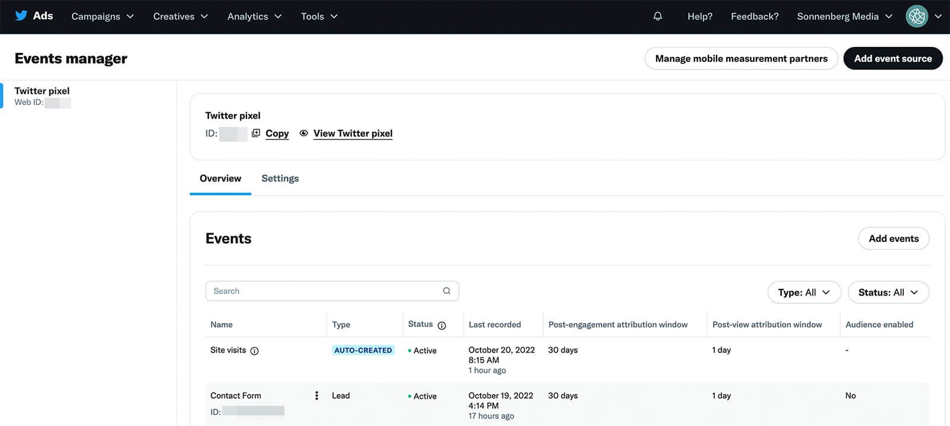Viewport: 950px width, 426px height.
Task: Open the Creatives menu
Action: [x=180, y=16]
